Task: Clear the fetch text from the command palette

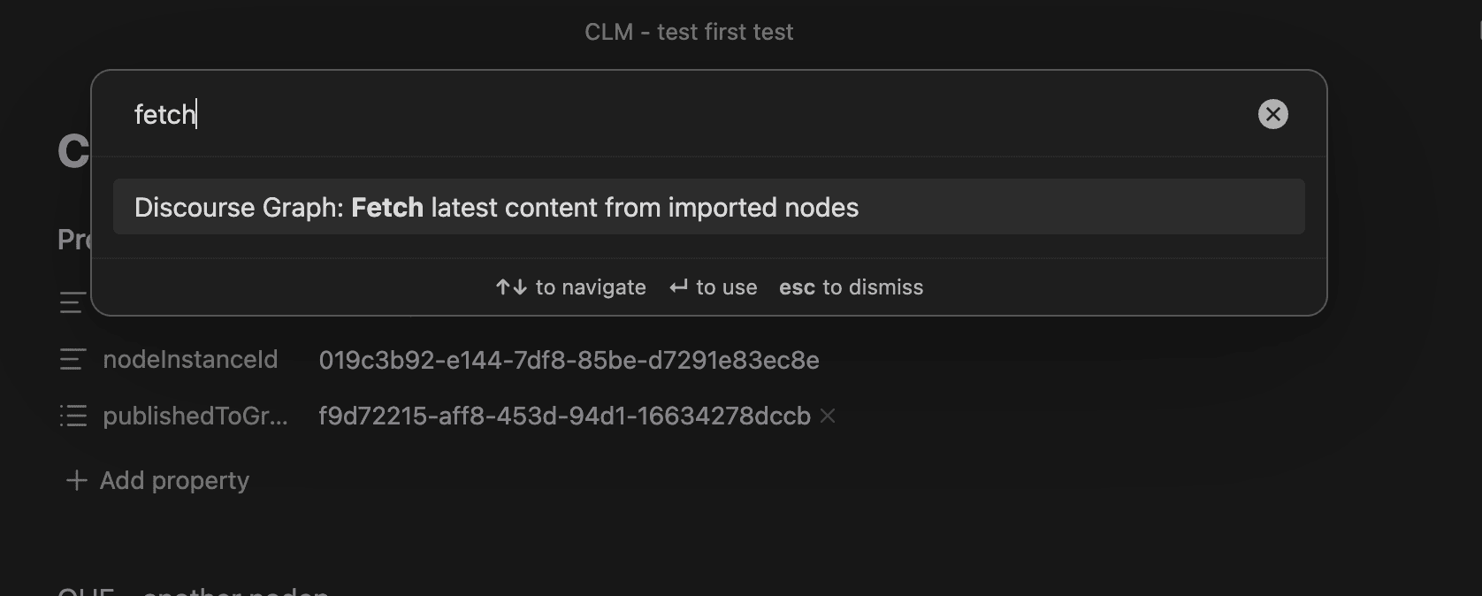Action: (x=1273, y=113)
